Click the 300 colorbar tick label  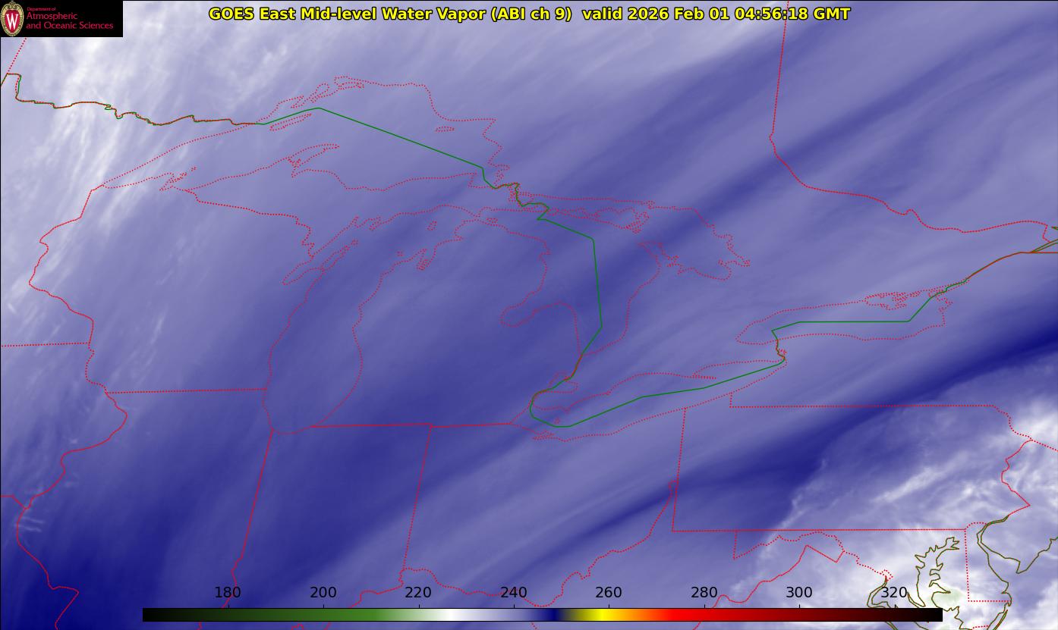(799, 592)
